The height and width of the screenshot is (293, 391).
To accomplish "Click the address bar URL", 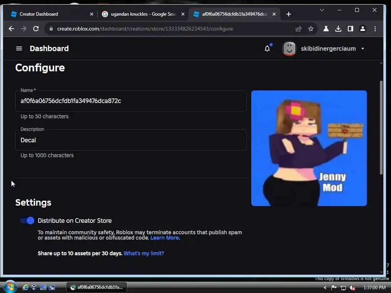I will tap(145, 29).
